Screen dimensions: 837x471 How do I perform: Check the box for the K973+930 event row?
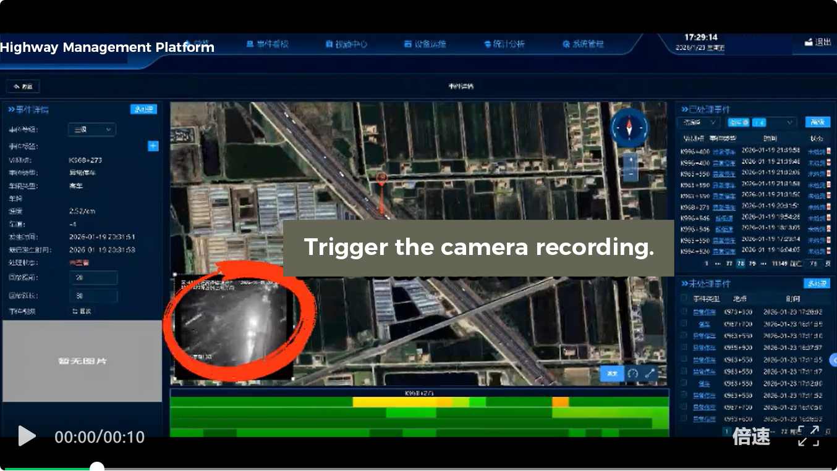coord(684,312)
